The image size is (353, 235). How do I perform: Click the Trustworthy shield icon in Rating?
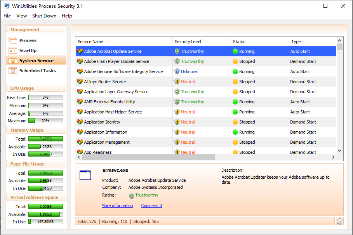pyautogui.click(x=132, y=196)
